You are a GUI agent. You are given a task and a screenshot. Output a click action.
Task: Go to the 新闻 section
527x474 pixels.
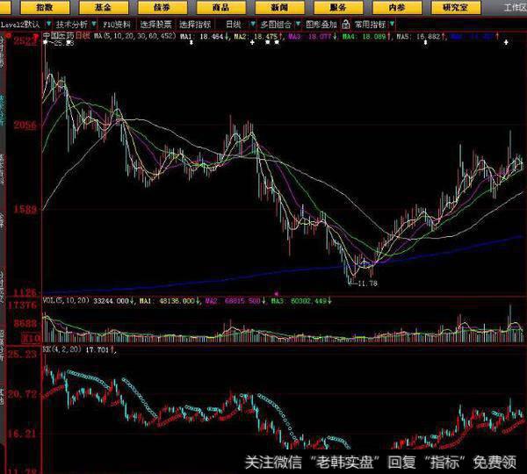tap(280, 7)
